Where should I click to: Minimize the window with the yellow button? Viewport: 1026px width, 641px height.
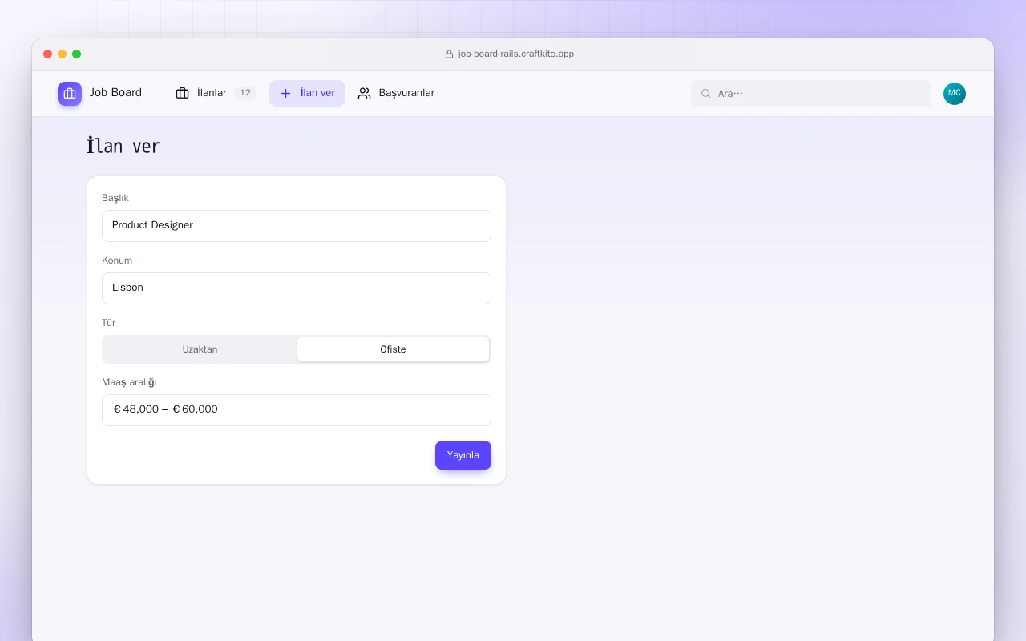click(x=63, y=54)
